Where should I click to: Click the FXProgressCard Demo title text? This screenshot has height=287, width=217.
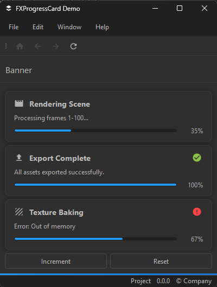point(48,9)
